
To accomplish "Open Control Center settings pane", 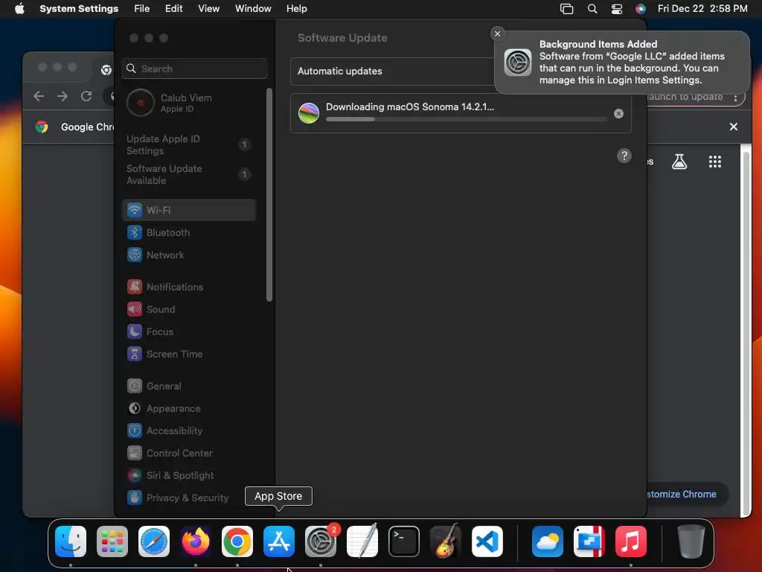I will click(x=189, y=454).
